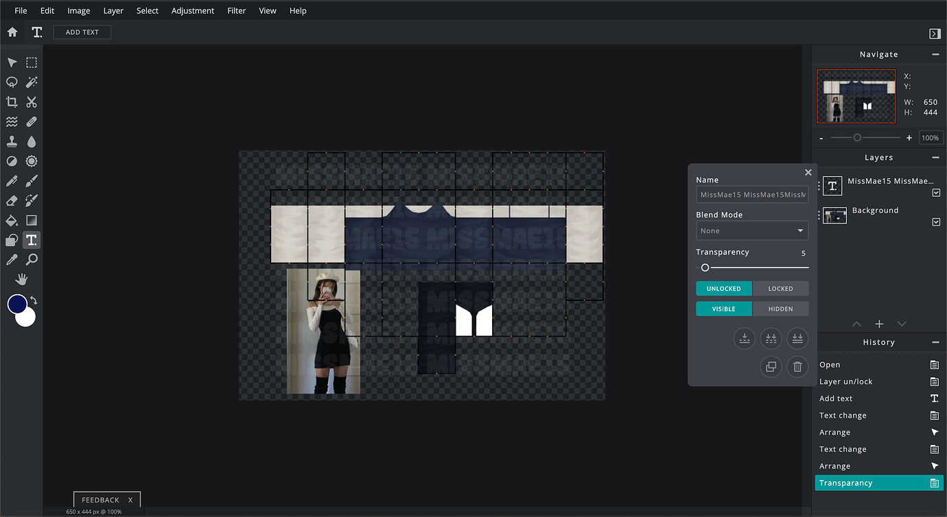Click the layer Name input field
The width and height of the screenshot is (947, 517).
pos(752,195)
